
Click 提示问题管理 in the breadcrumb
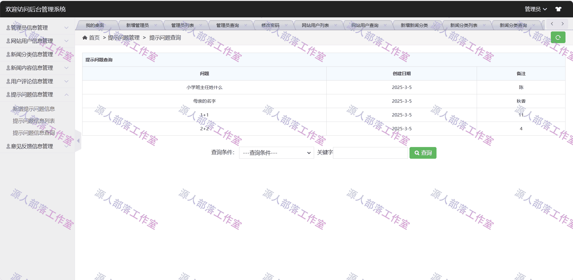(124, 37)
